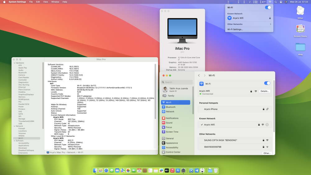This screenshot has height=175, width=311.
Task: Collapse the Hardware section in System Information
Action: click(x=15, y=63)
